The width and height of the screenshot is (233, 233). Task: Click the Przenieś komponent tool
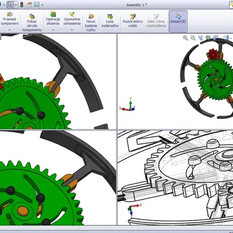pyautogui.click(x=9, y=19)
